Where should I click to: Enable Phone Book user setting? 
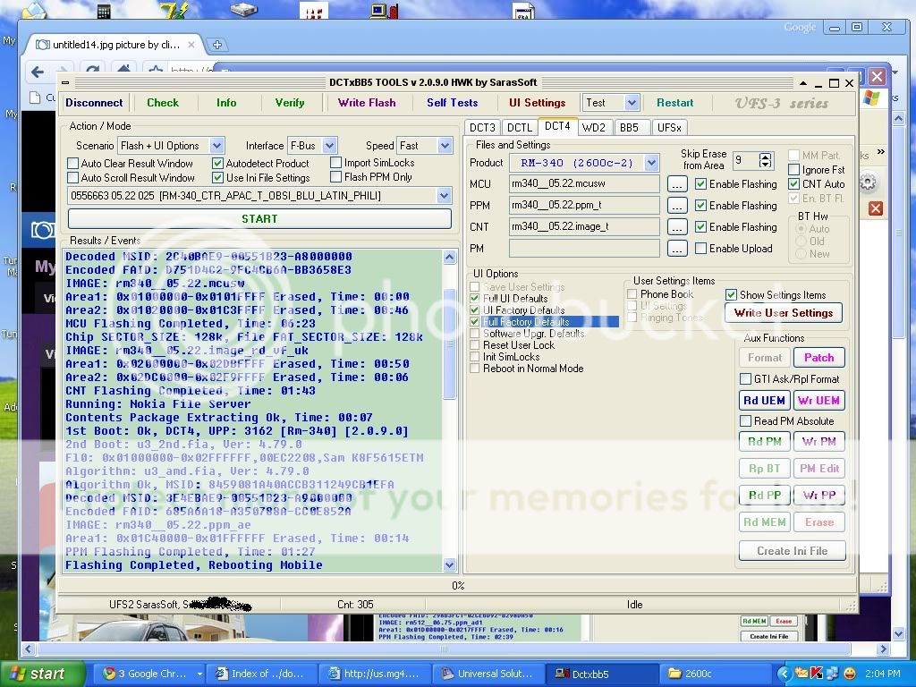coord(632,293)
